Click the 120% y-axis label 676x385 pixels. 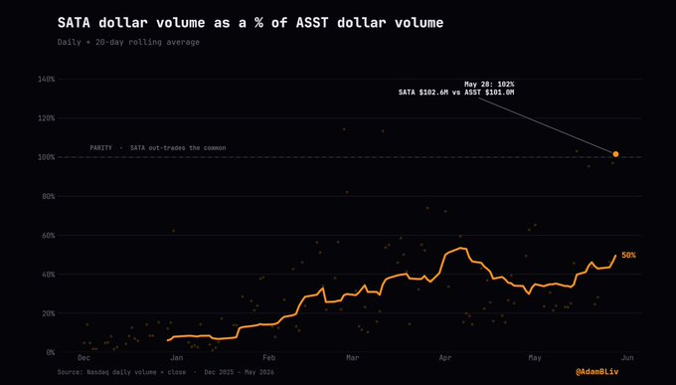click(x=46, y=118)
